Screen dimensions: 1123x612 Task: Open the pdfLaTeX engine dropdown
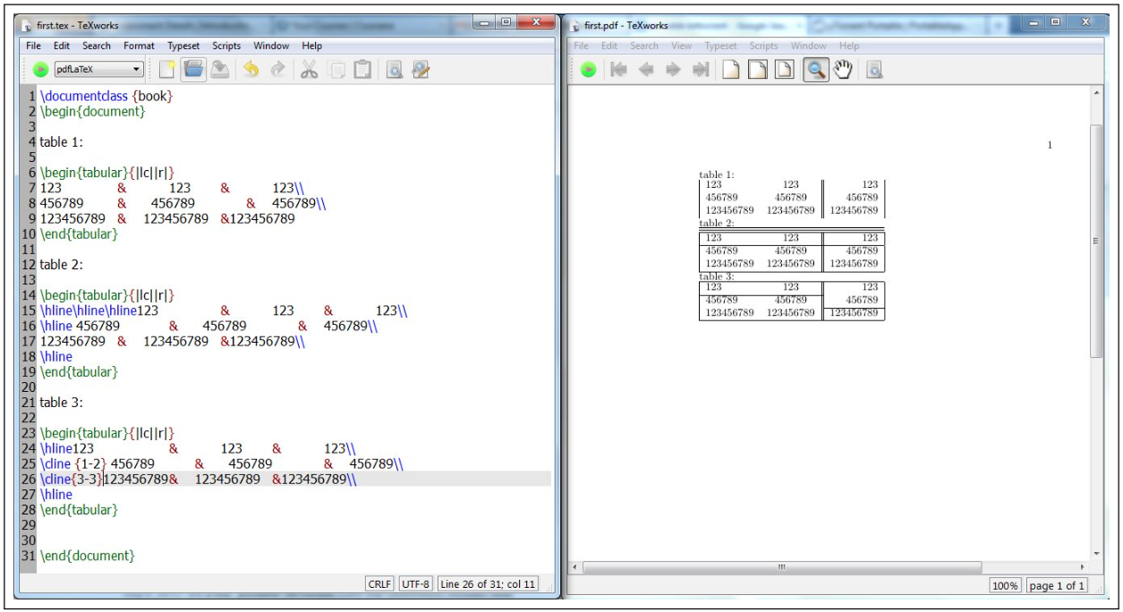[98, 69]
